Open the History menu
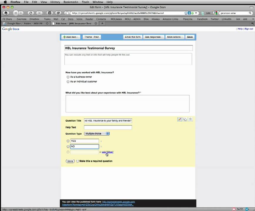The width and height of the screenshot is (255, 211). coord(55,2)
